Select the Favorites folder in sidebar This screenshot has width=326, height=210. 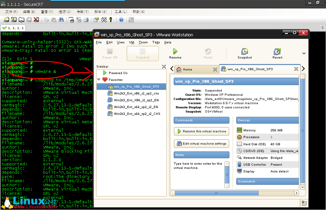click(116, 80)
